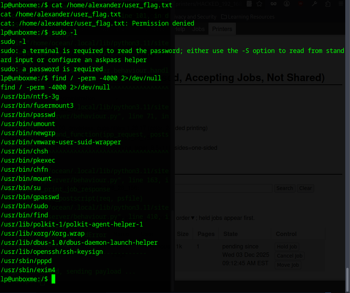Open the browser account profile icon
350x293 pixels.
click(x=287, y=4)
